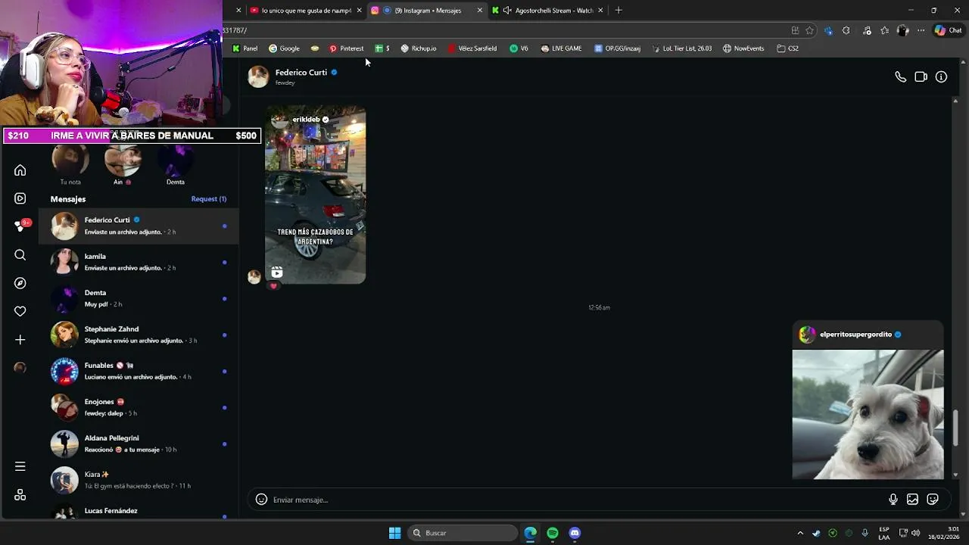Select Federico Curti conversation in list
The height and width of the screenshot is (545, 969).
139,226
